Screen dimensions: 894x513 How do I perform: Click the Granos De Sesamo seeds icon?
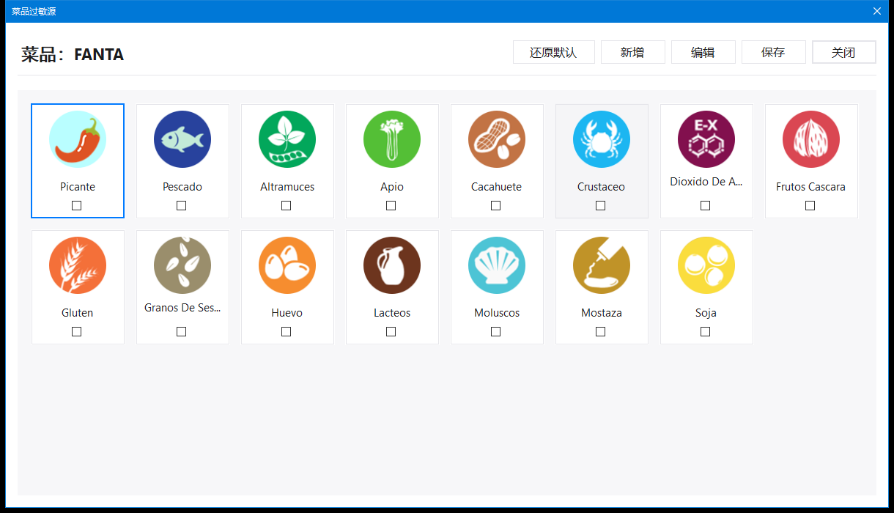[x=182, y=265]
